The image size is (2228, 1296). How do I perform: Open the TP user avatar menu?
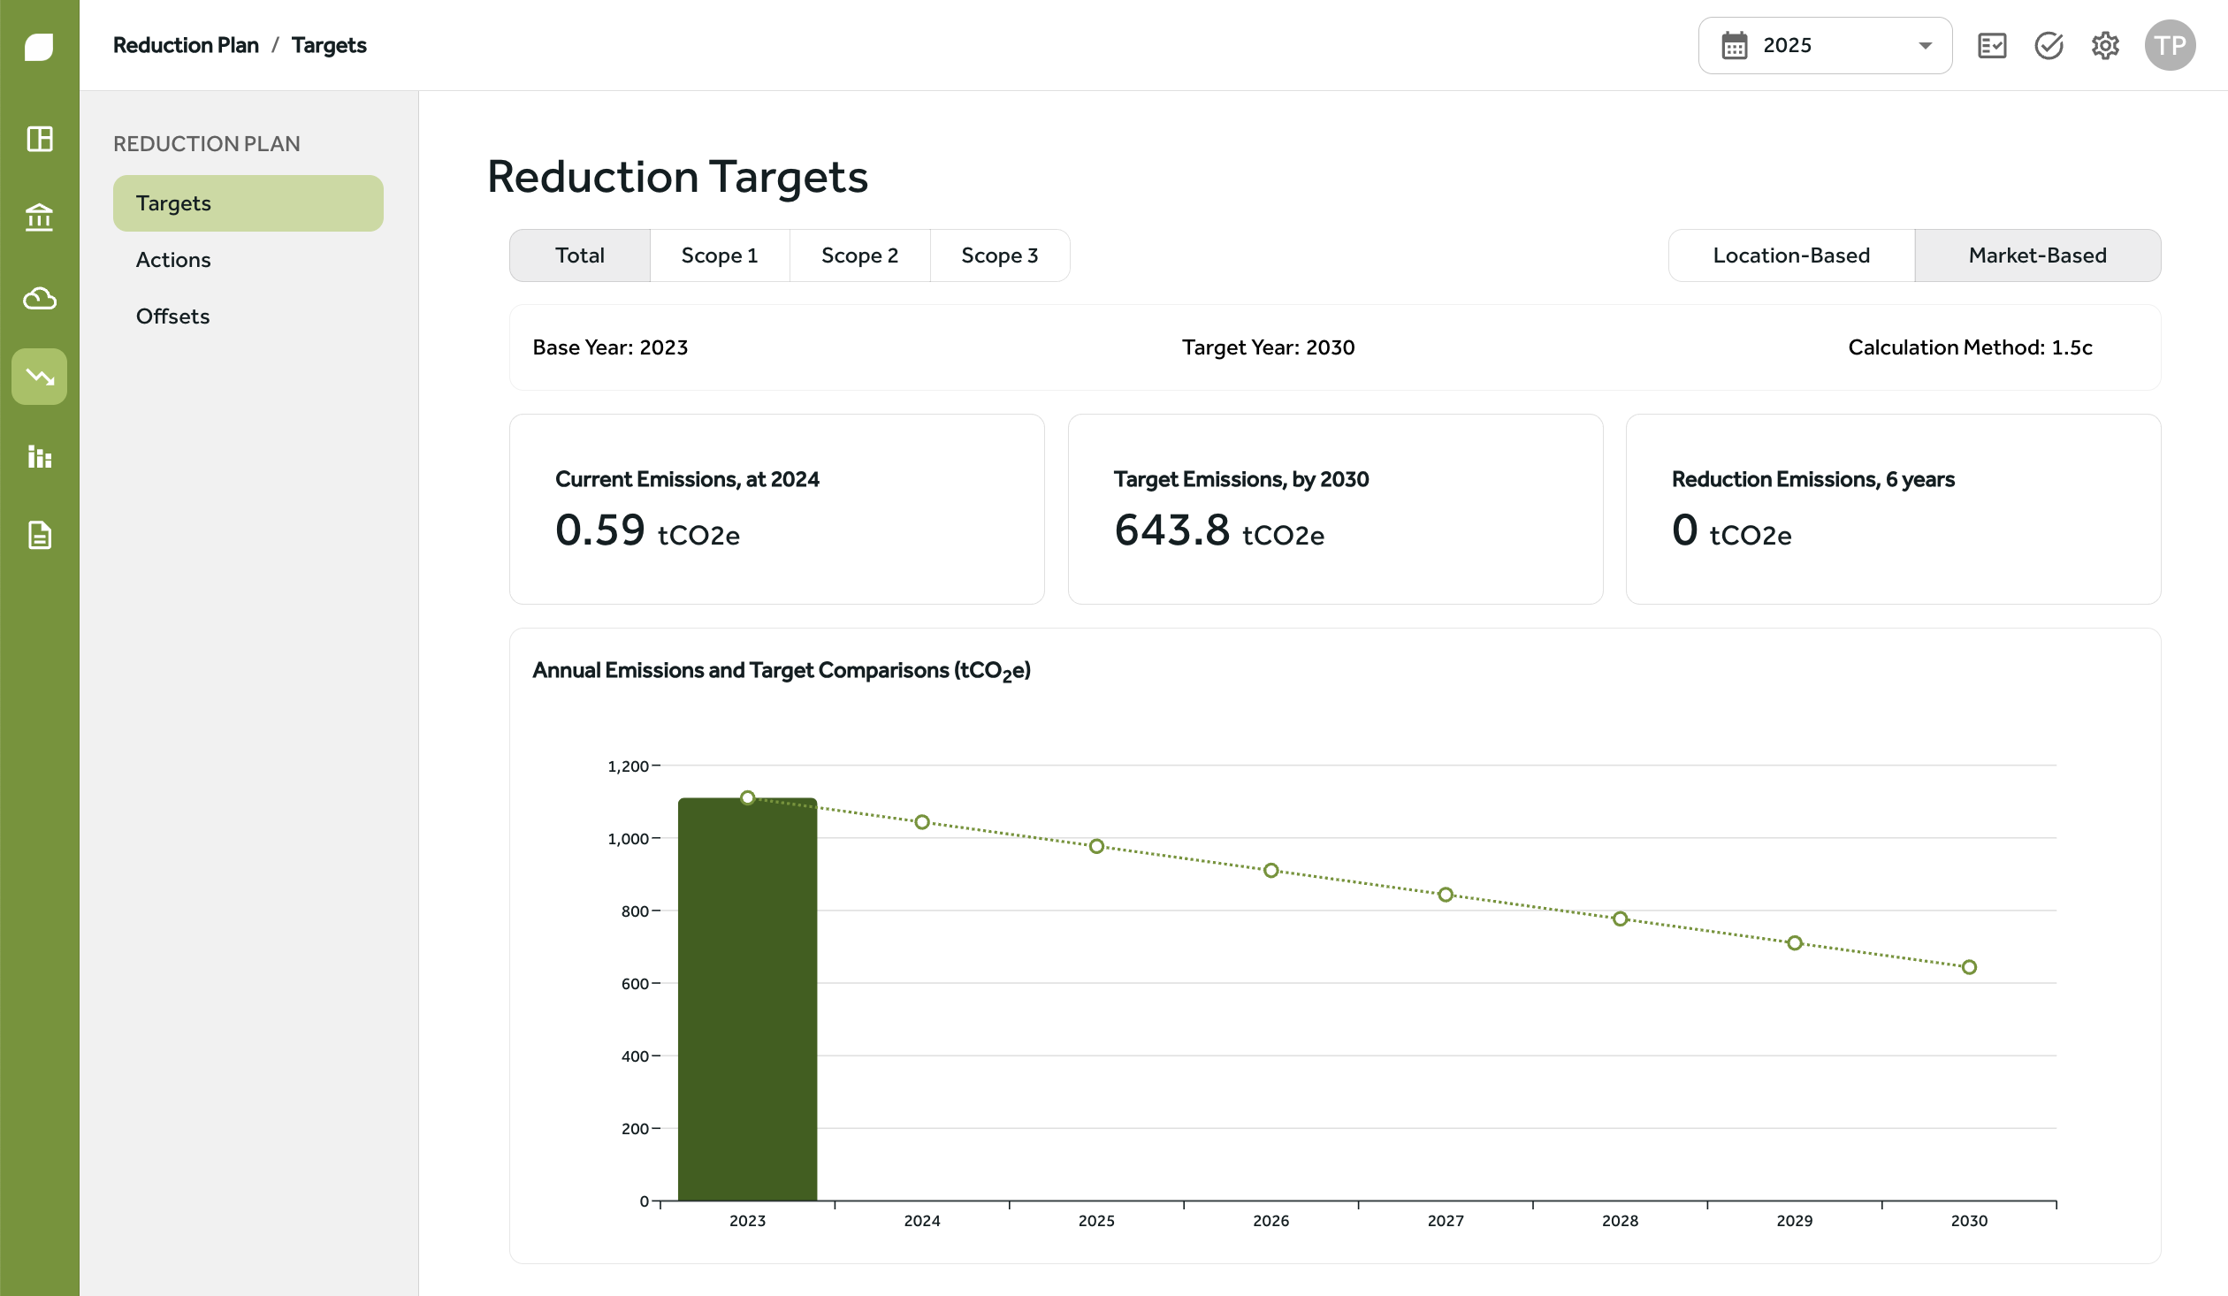coord(2170,46)
